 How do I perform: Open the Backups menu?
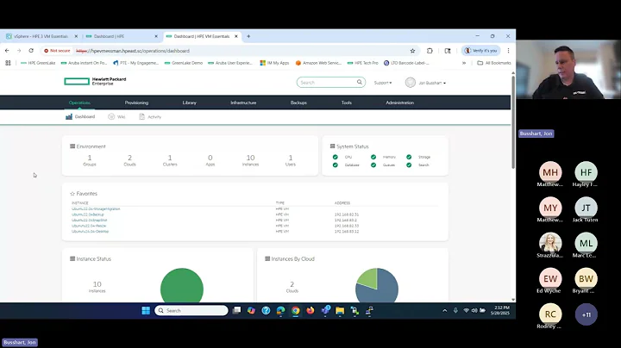point(298,103)
